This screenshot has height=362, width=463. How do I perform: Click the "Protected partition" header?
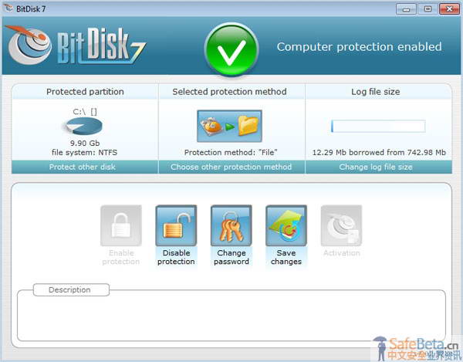click(x=85, y=92)
